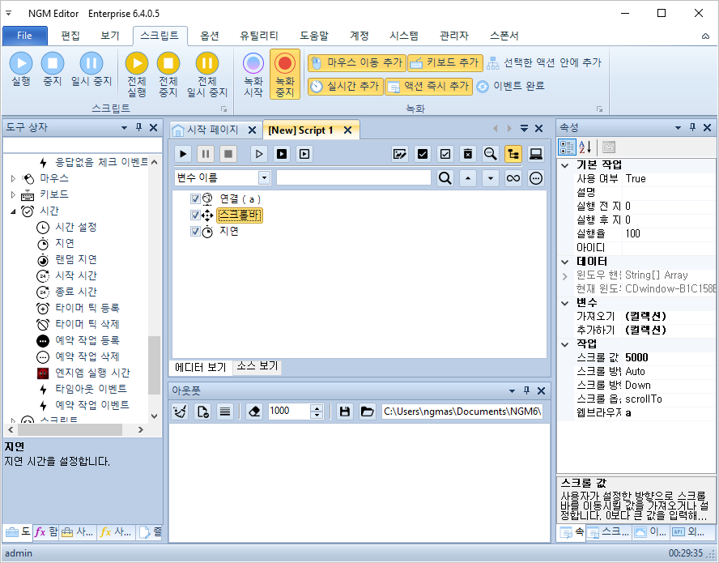Click the eraser icon in 아웃풋 toolbar
719x563 pixels.
tap(254, 412)
